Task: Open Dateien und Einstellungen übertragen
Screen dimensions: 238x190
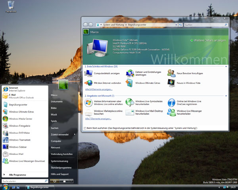Action: [x=144, y=74]
